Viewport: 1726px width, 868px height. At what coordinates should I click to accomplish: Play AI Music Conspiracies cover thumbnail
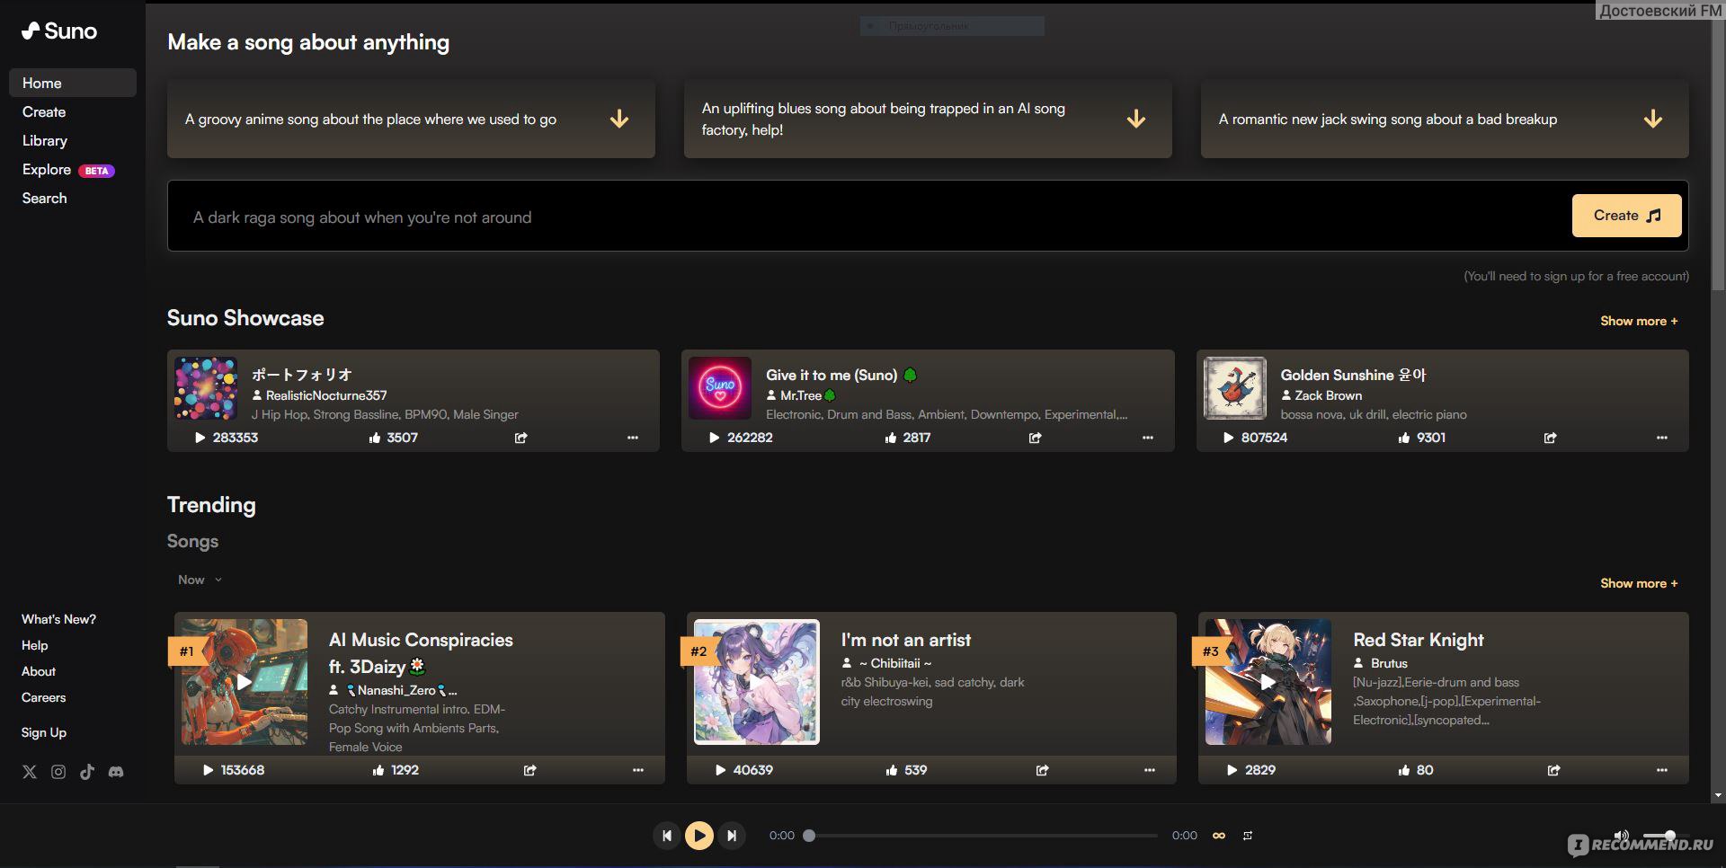tap(245, 682)
